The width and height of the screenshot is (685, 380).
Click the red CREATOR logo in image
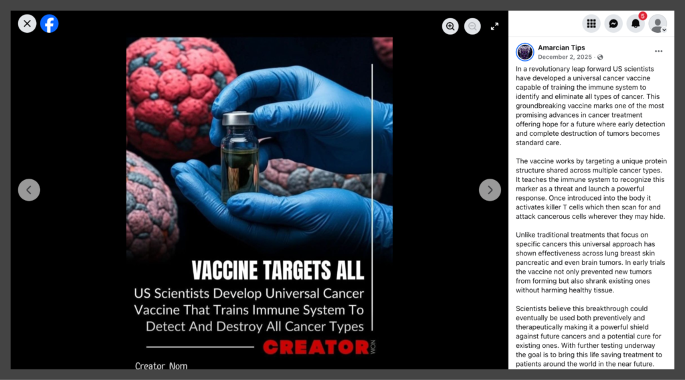pos(314,347)
